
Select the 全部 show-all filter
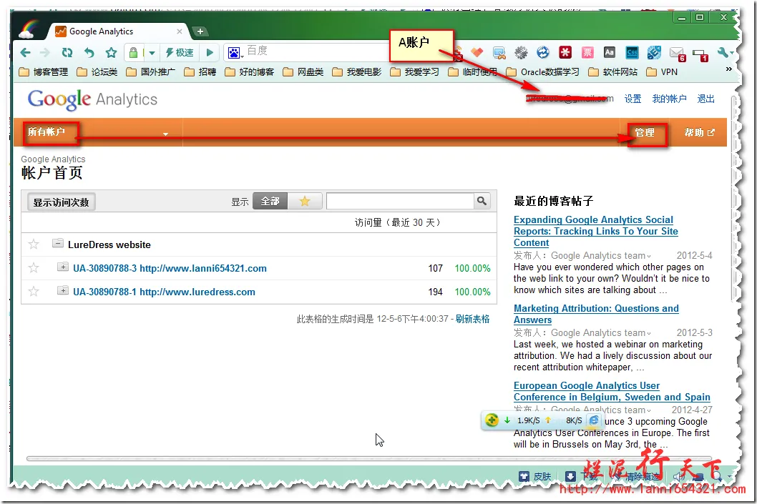(x=270, y=201)
